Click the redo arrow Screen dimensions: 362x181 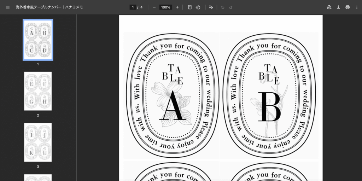[230, 7]
